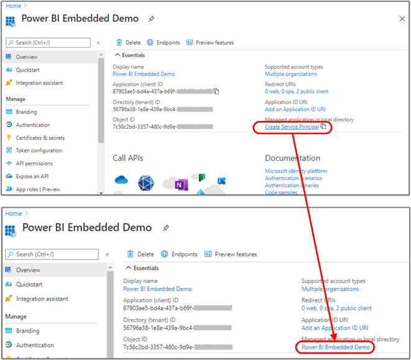This screenshot has width=411, height=360.
Task: Click the Create Service Principal link
Action: coord(292,127)
